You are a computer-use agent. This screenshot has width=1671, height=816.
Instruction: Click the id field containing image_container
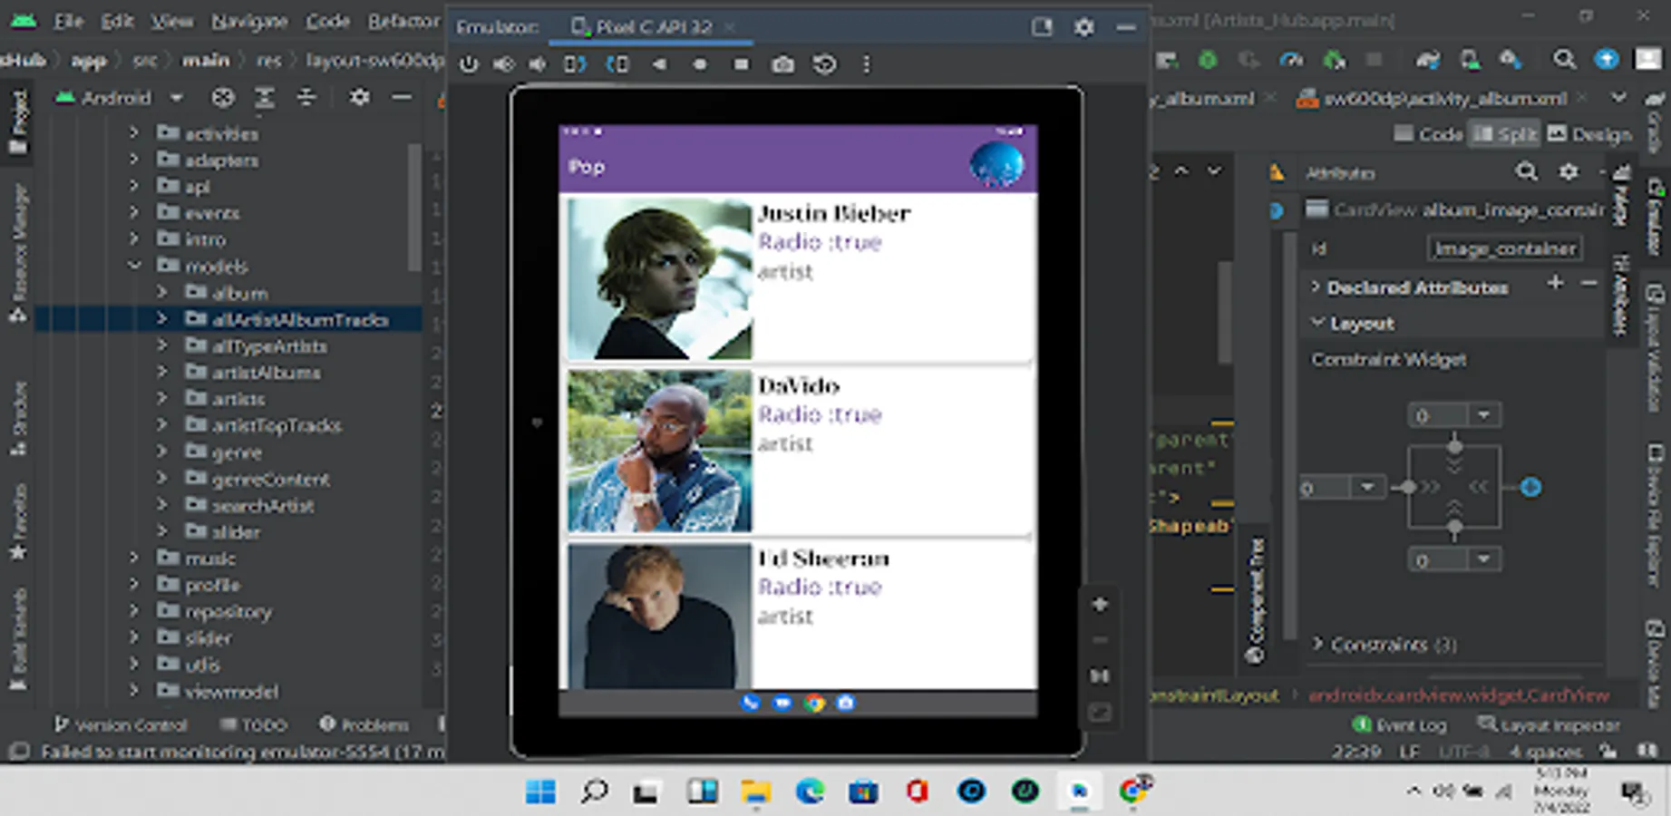1504,248
